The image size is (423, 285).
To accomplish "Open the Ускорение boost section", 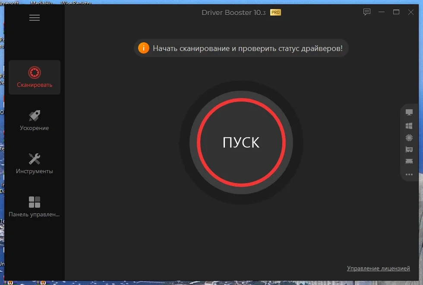I will [35, 120].
